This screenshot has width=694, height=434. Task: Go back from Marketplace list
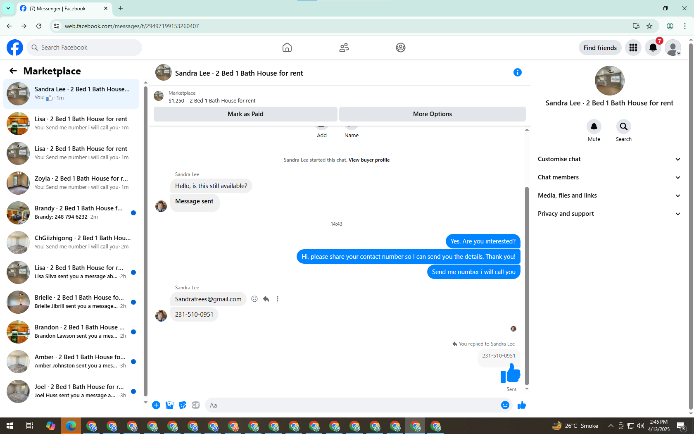click(x=13, y=71)
